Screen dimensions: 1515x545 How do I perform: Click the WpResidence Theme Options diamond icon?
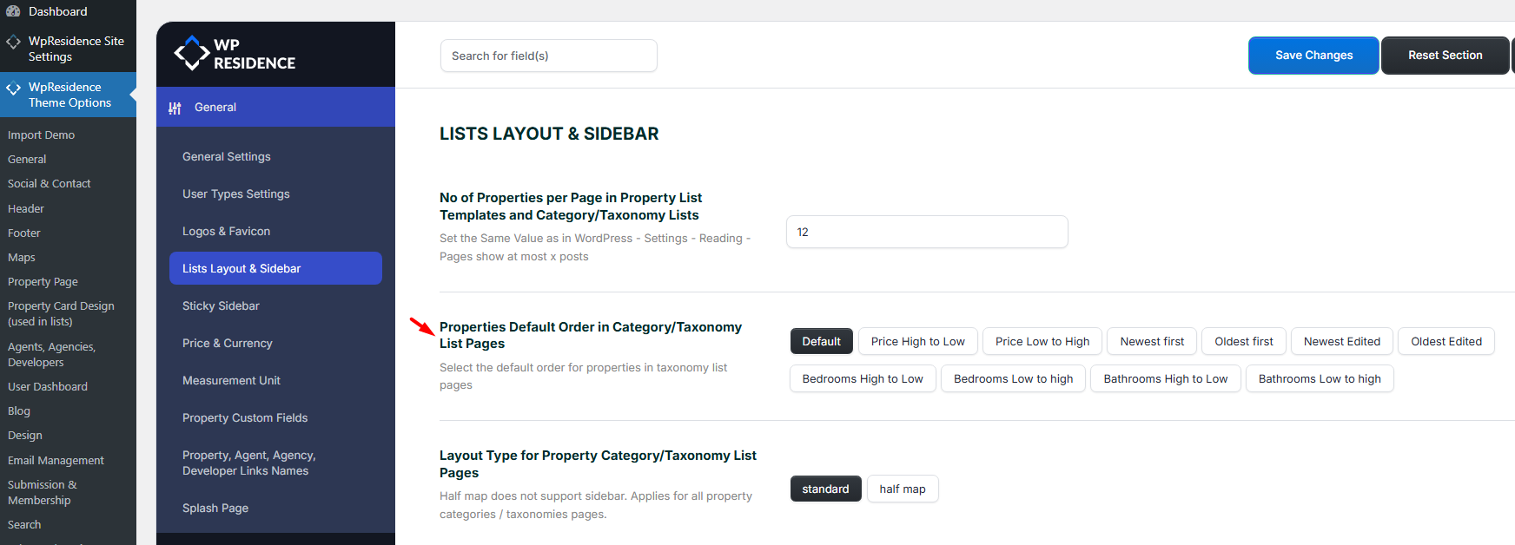pyautogui.click(x=13, y=88)
